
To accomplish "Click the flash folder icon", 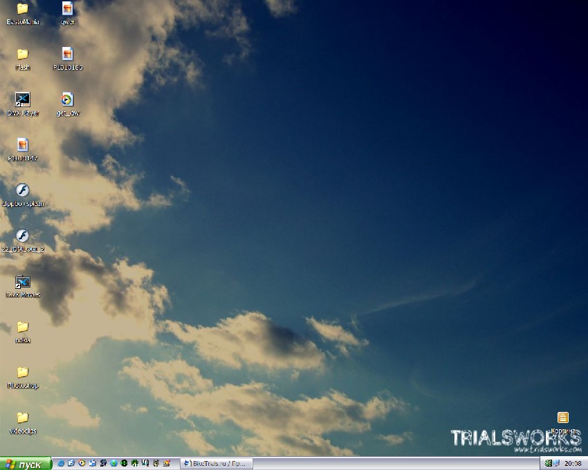I will [23, 54].
